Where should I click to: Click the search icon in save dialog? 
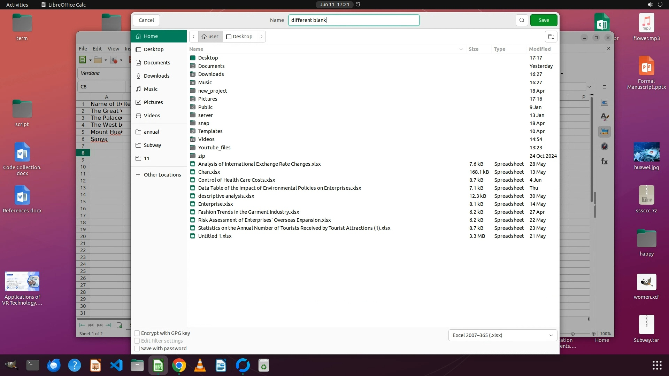(522, 20)
